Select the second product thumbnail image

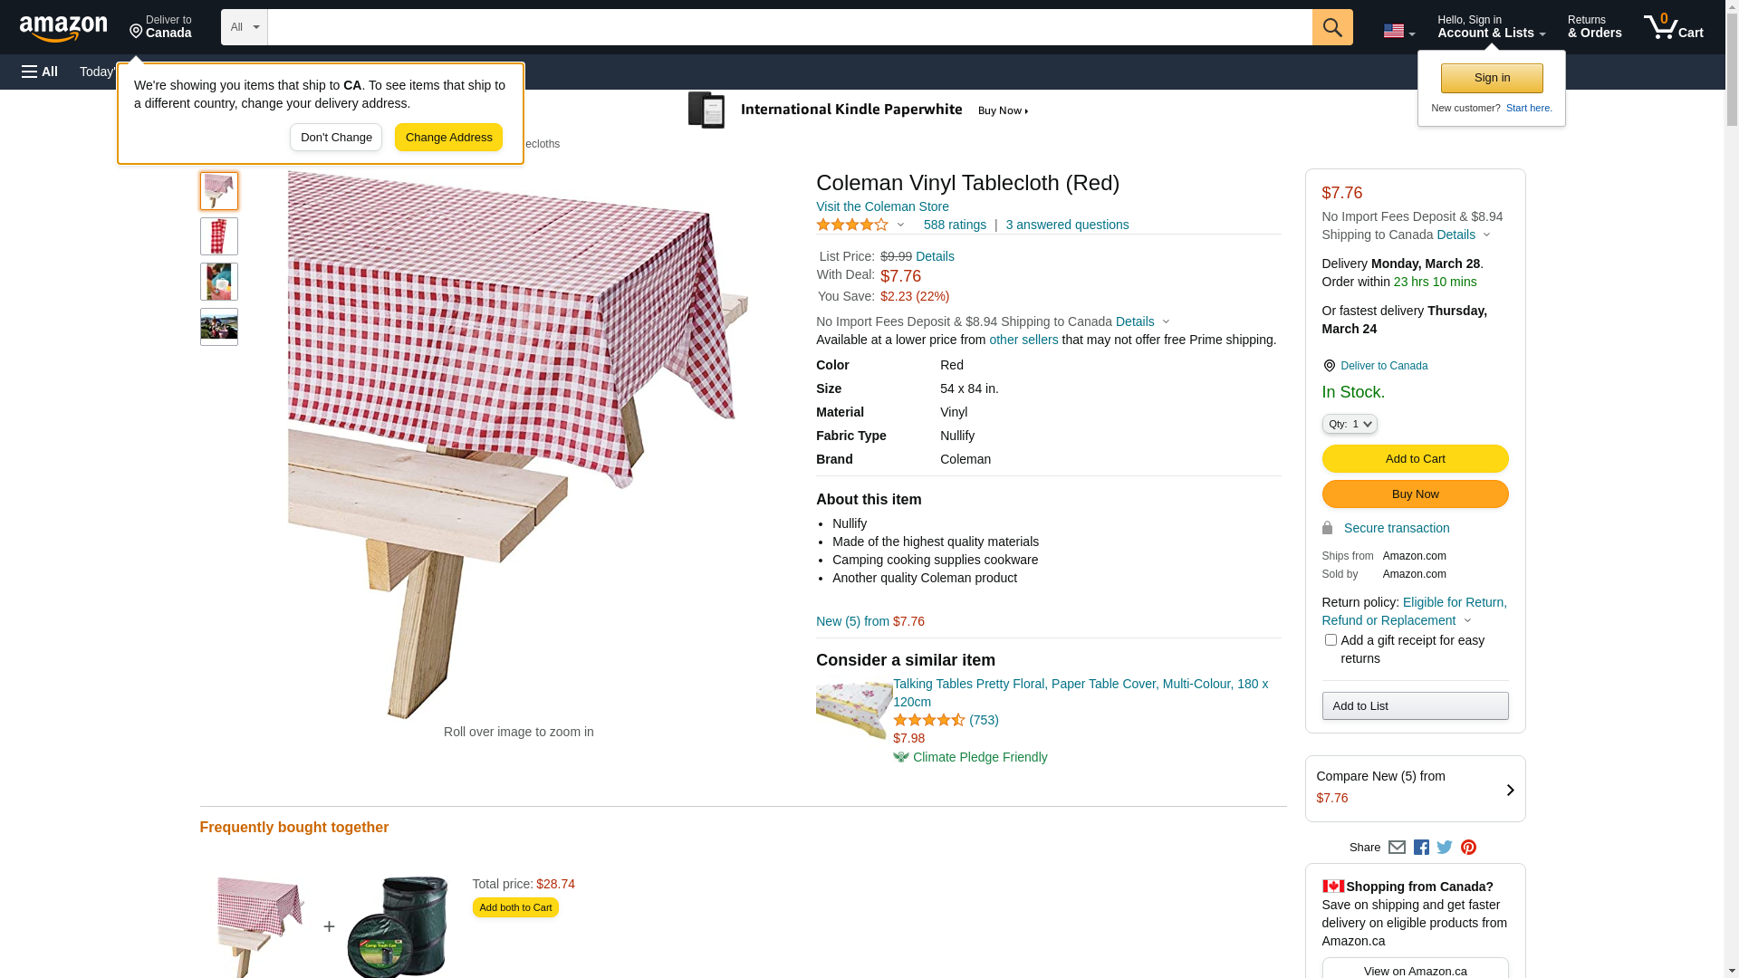219,236
